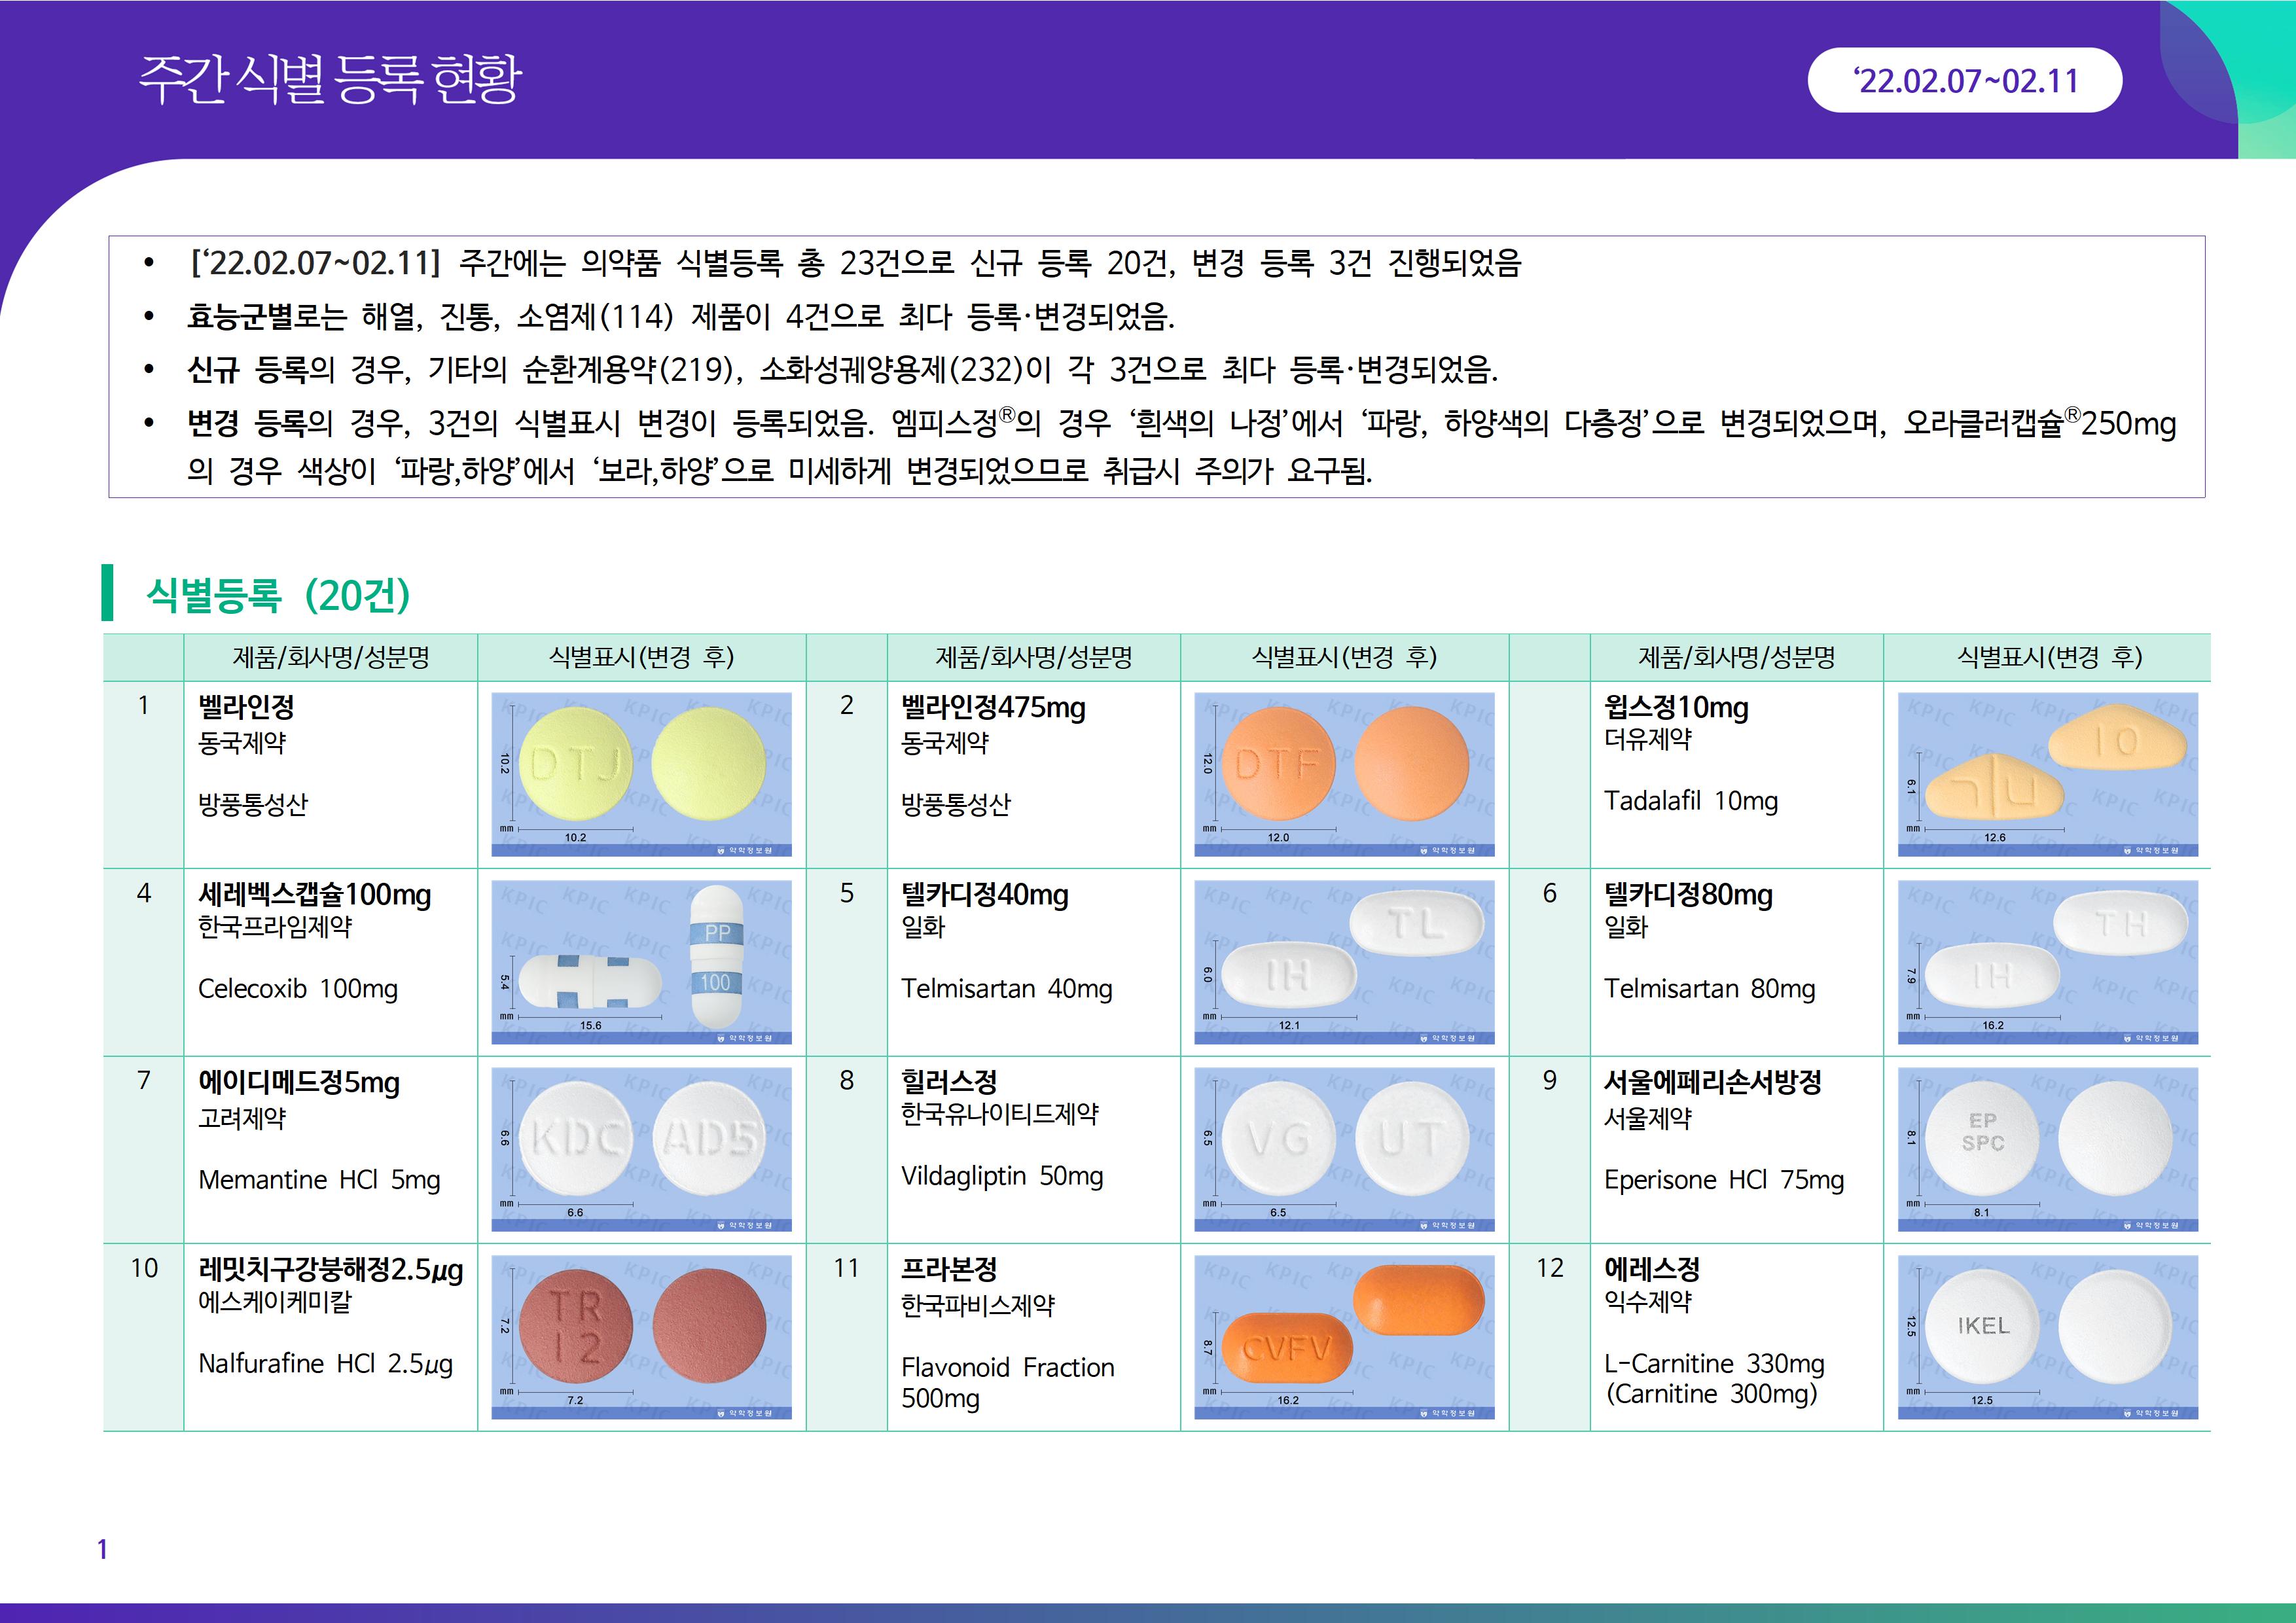Click the orange DTF pill image

tap(1344, 774)
